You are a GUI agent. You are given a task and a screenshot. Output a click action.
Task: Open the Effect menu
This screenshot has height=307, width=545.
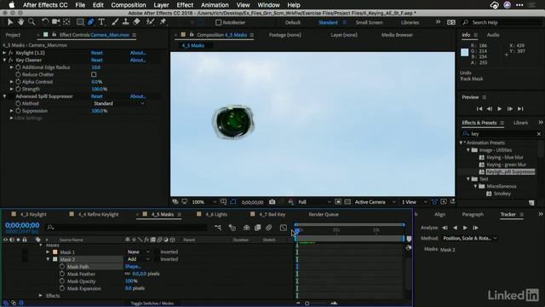tap(185, 5)
